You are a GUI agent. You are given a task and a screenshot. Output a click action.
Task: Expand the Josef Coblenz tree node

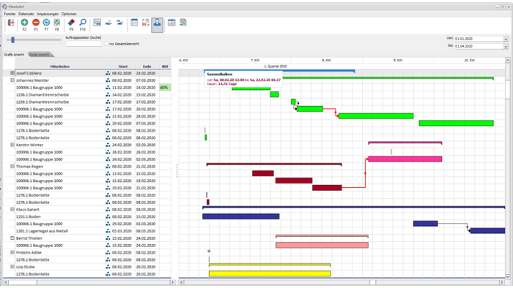point(12,73)
